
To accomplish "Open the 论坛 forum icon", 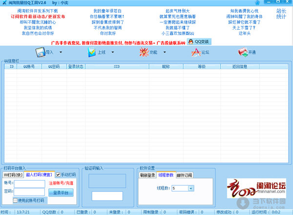I will tap(196, 52).
